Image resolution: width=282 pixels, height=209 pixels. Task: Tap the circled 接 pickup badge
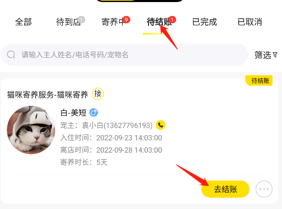point(98,93)
